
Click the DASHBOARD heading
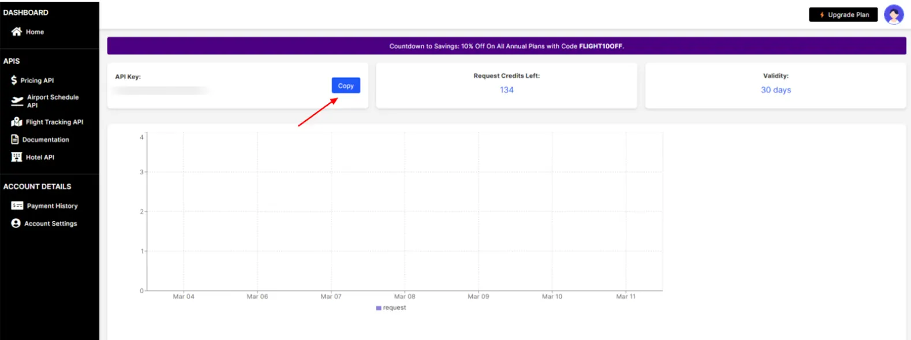click(26, 12)
